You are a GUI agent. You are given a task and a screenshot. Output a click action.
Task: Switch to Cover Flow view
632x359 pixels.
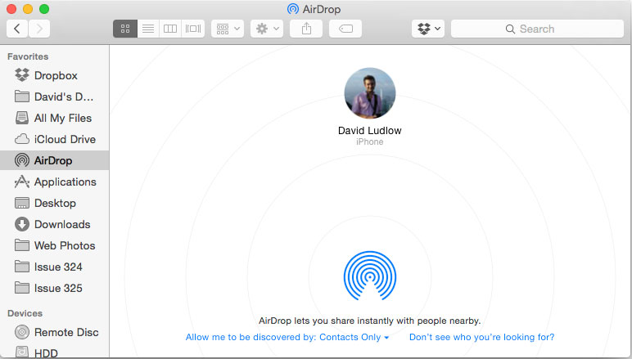[193, 29]
